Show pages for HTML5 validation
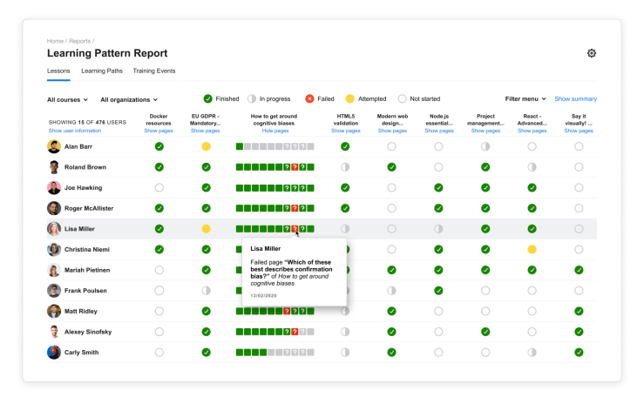 tap(346, 131)
